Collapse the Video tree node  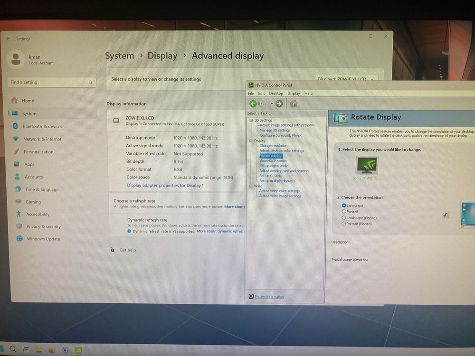(x=251, y=186)
